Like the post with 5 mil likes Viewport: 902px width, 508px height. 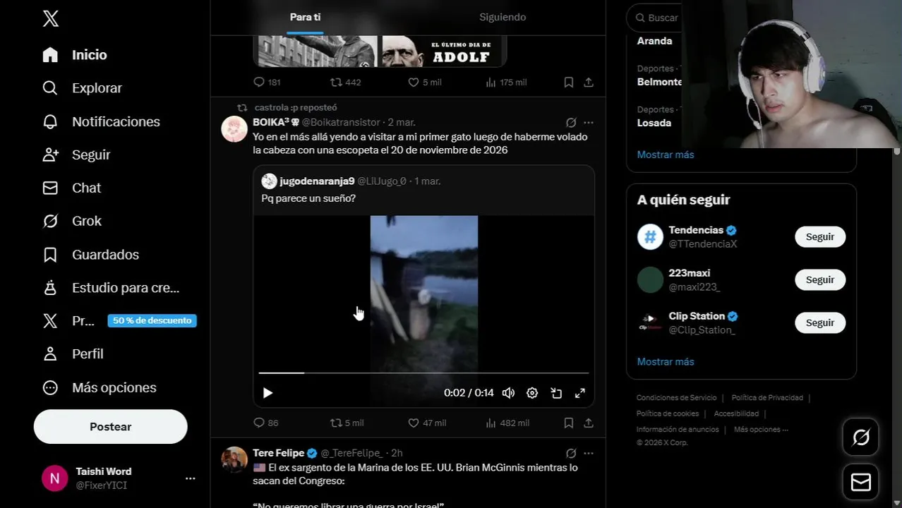click(425, 82)
